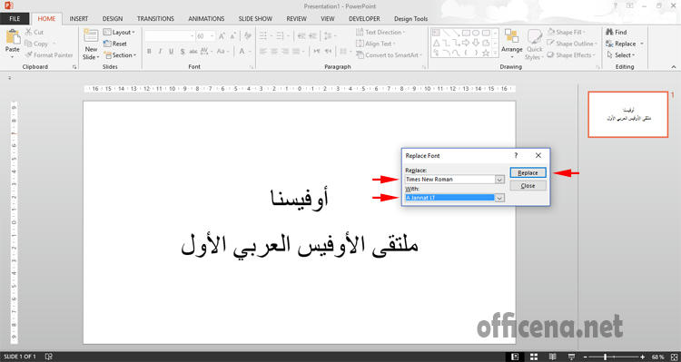Click the text Shadow button
This screenshot has width=681, height=362.
[183, 51]
